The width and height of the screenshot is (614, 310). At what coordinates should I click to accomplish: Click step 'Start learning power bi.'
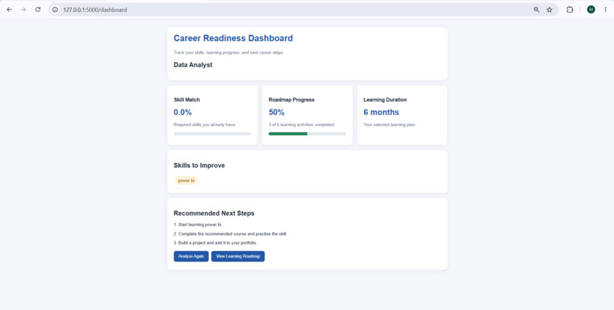(198, 225)
